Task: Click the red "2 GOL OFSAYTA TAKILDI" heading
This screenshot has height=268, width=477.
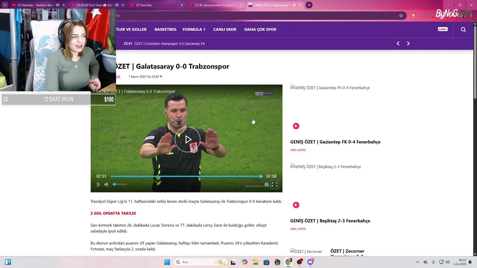Action: (113, 213)
